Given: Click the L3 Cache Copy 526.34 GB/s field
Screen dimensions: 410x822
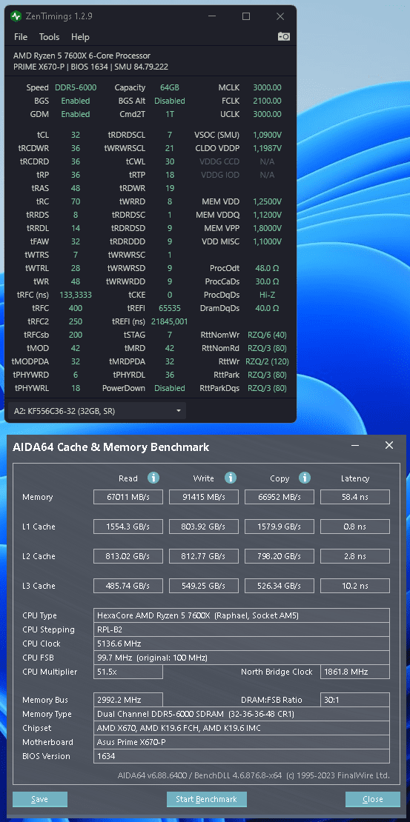Looking at the screenshot, I should (x=280, y=586).
